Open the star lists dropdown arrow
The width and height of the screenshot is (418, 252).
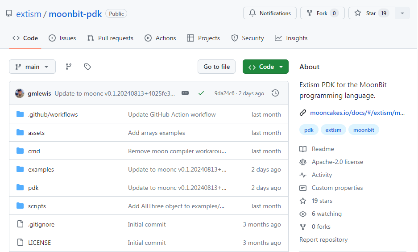[402, 13]
